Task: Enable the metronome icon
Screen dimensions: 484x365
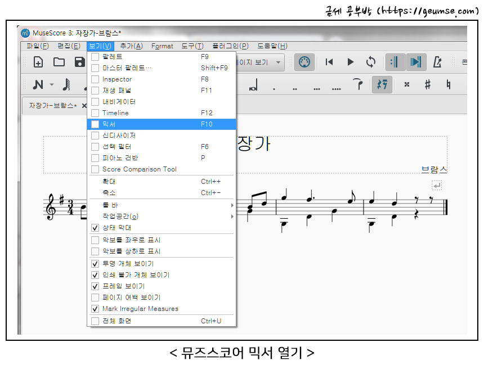Action: click(437, 62)
